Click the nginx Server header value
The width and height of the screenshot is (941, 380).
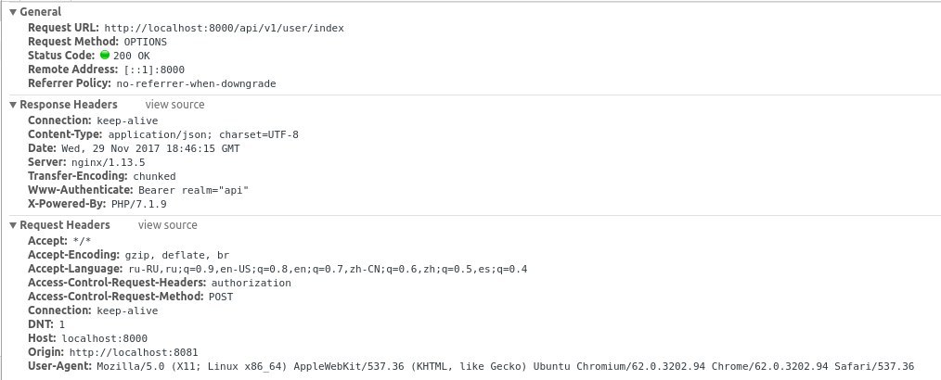pyautogui.click(x=112, y=162)
